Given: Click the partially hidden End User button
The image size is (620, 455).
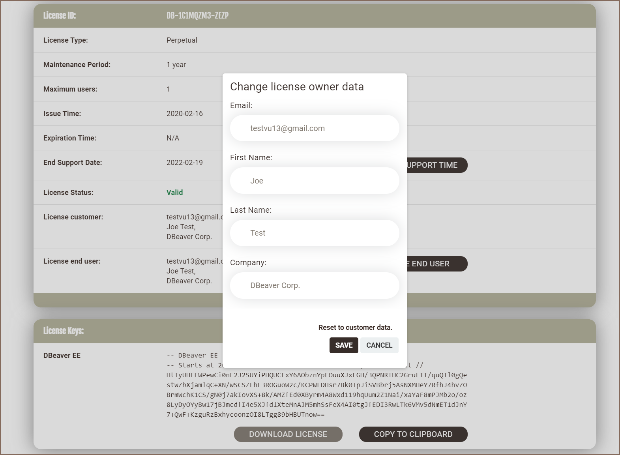Looking at the screenshot, I should [436, 264].
